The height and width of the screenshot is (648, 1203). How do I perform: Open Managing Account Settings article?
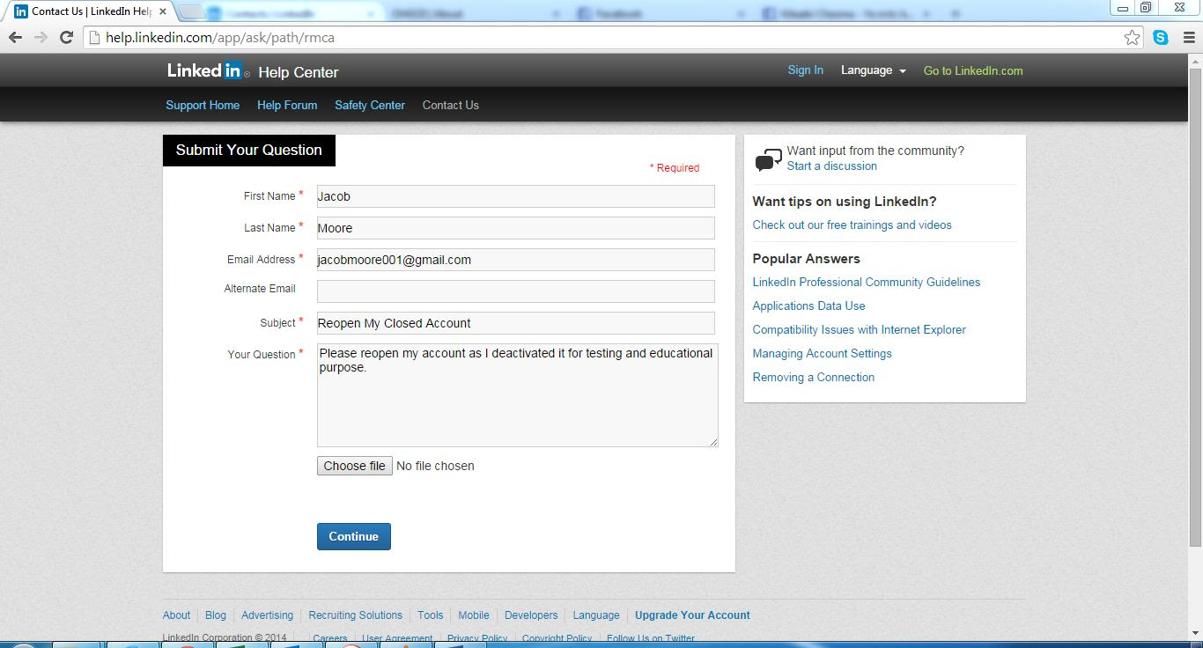coord(821,353)
